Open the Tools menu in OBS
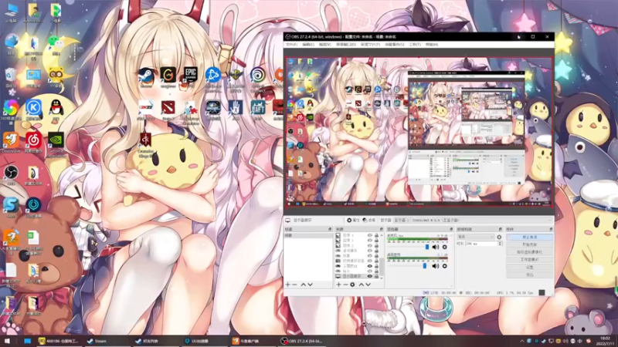The image size is (618, 347). (x=415, y=45)
